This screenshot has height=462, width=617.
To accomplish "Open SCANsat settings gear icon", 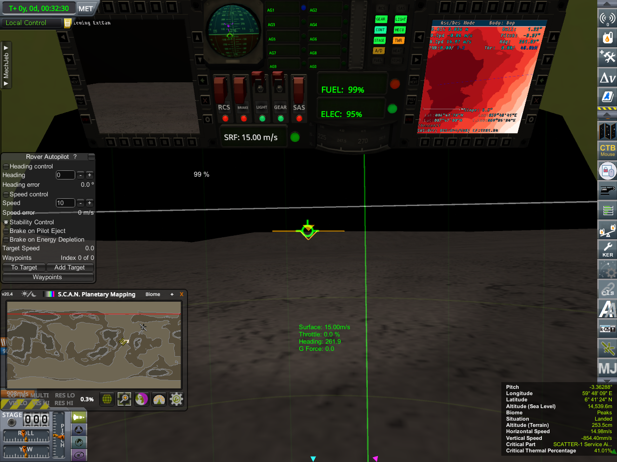I will pos(176,399).
